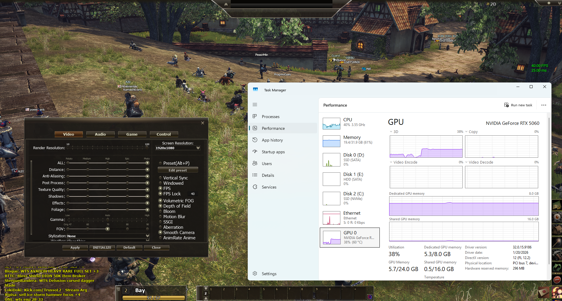Screen dimensions: 562x301
Task: Open App history in Task Manager
Action: point(272,140)
